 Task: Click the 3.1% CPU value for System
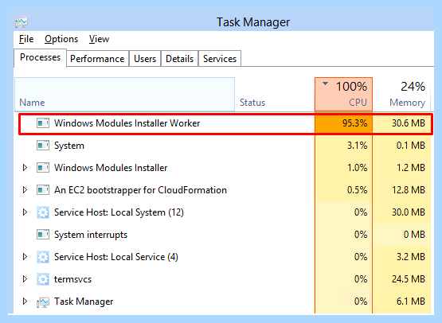tap(357, 146)
